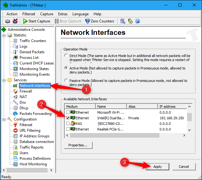Click the Apply button

tap(157, 167)
